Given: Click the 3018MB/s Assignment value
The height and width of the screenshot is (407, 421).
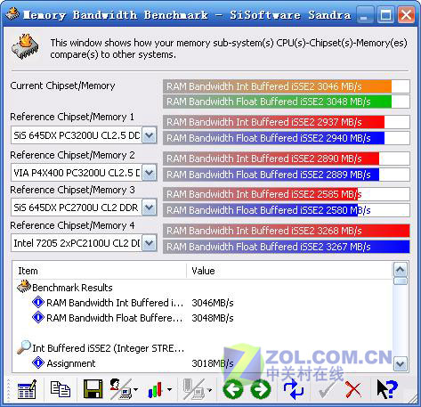Looking at the screenshot, I should [x=213, y=363].
